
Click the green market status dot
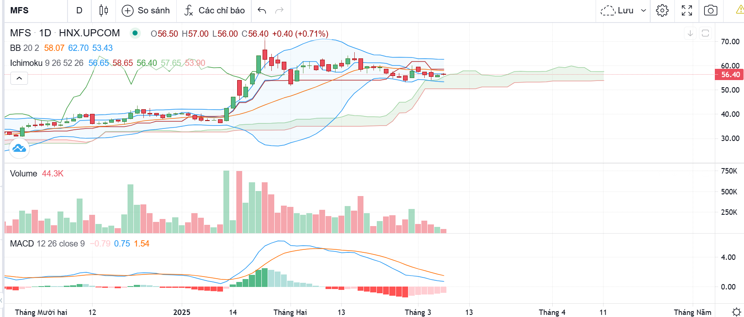tap(135, 33)
